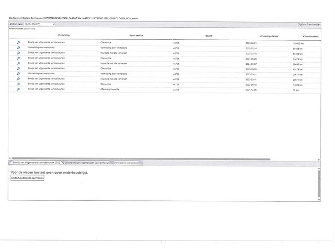Screen dimensions: 335x251
Task: Click magnifier for Vermelding door werkplaats 88408 km
Action: tap(18, 48)
